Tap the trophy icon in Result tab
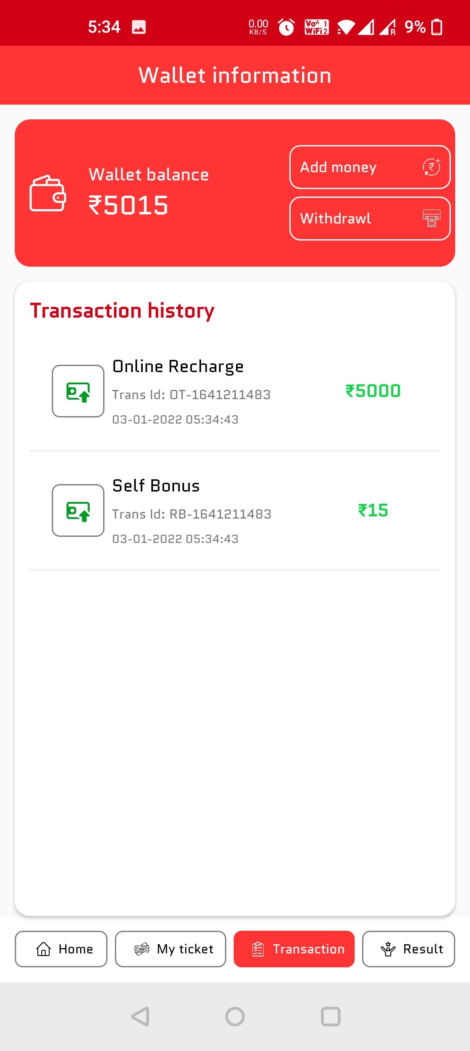The height and width of the screenshot is (1051, 470). 388,949
